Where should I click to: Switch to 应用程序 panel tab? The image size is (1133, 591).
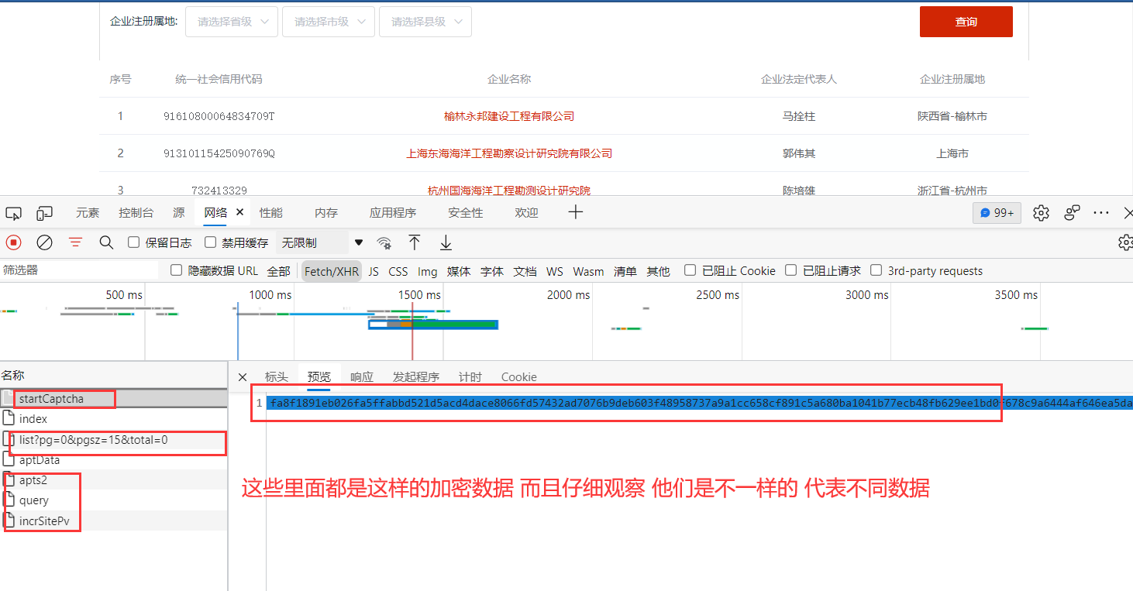[393, 213]
